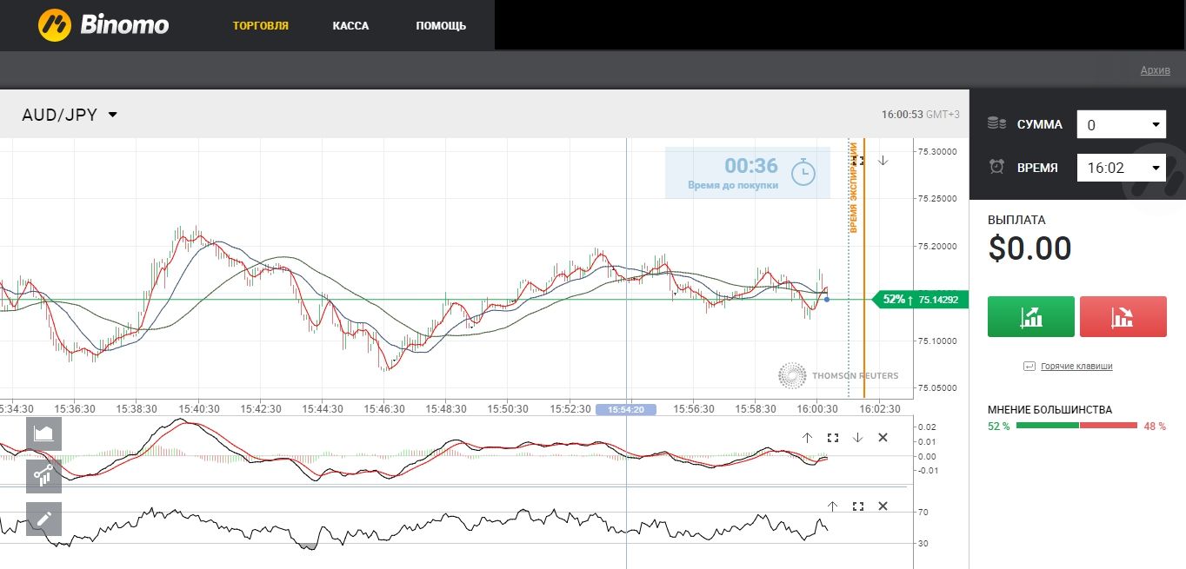Image resolution: width=1186 pixels, height=569 pixels.
Task: Click the keyboard icon beside Горячие клавиши
Action: [x=1029, y=367]
